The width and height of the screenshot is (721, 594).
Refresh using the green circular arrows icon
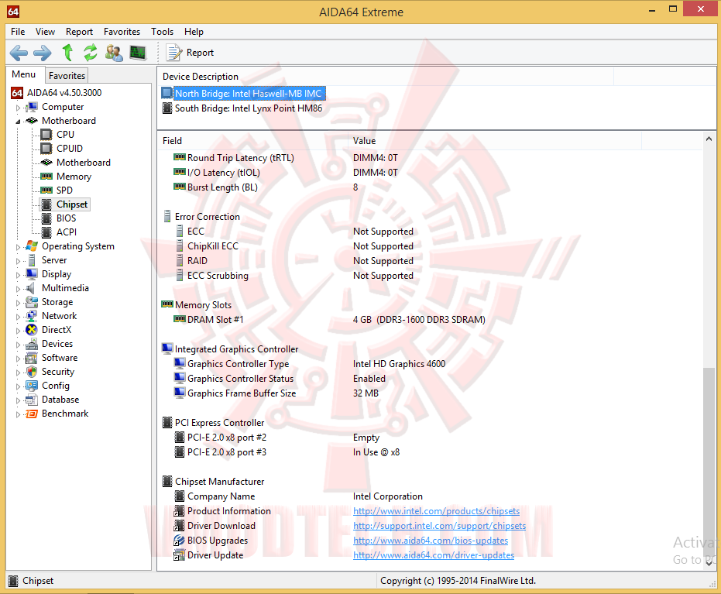click(x=91, y=53)
